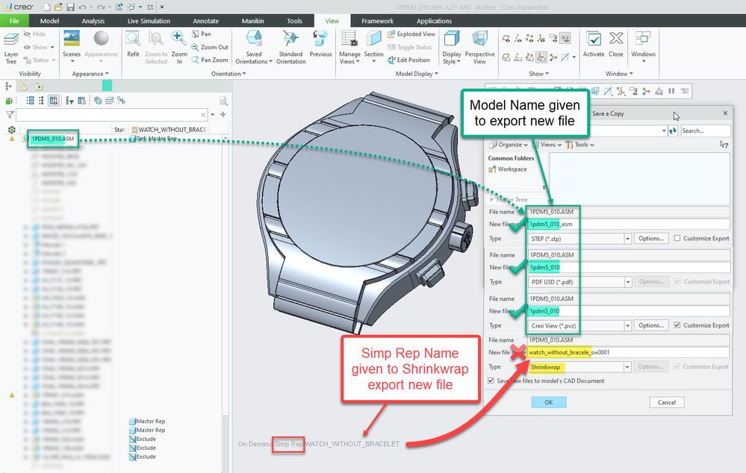This screenshot has width=746, height=473.
Task: Toggle the highlighted coordinate system tag button
Action: (541, 57)
